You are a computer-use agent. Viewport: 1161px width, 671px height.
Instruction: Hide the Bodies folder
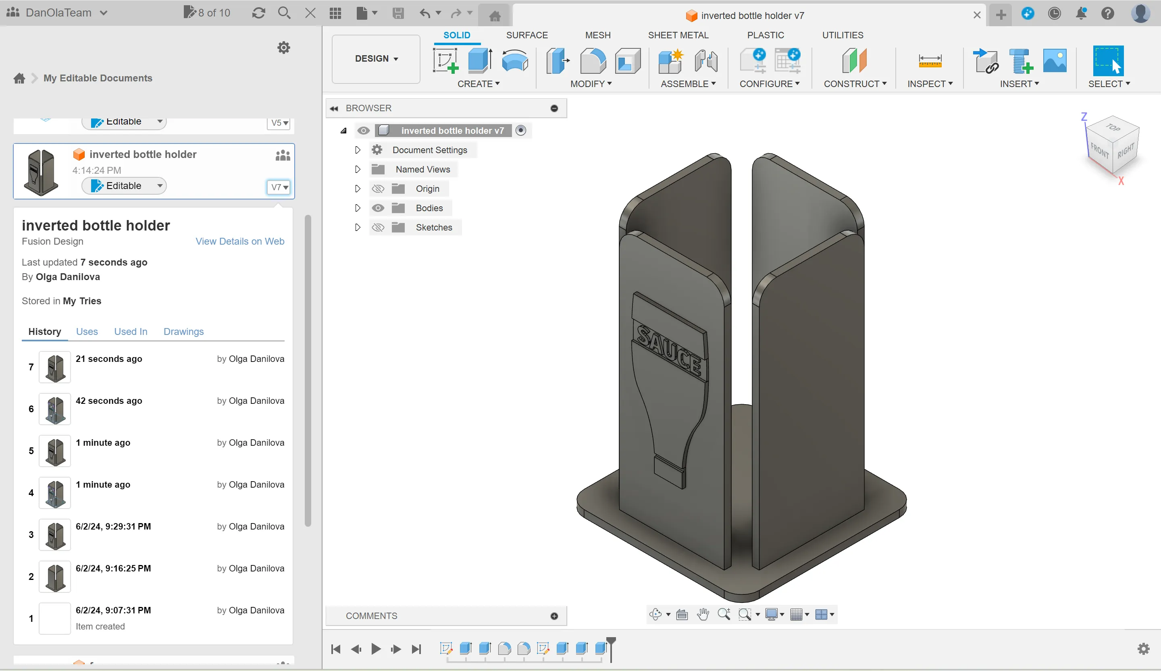[378, 208]
